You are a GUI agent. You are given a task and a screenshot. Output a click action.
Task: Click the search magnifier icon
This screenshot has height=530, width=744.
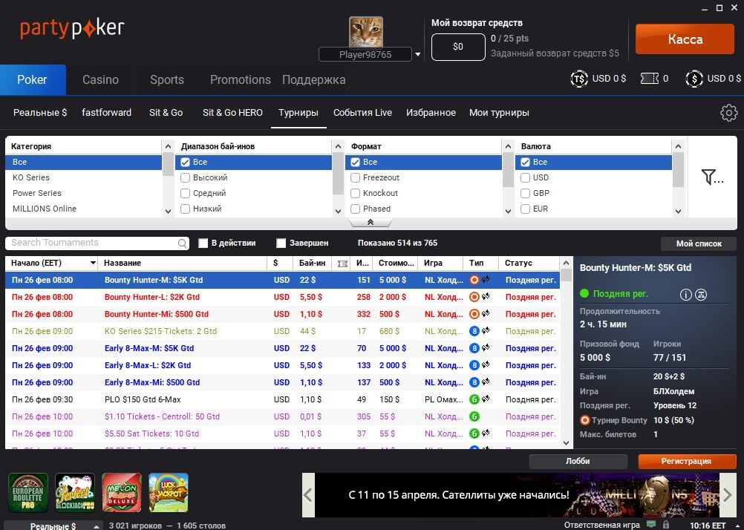click(x=182, y=243)
